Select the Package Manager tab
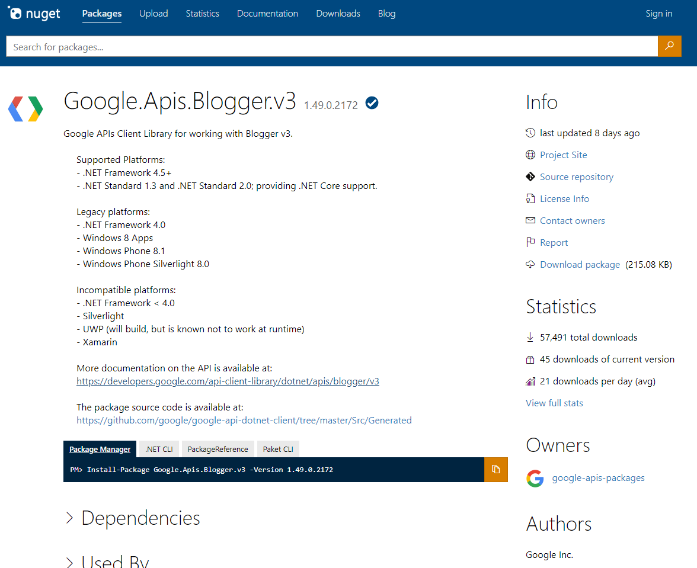Viewport: 697px width, 568px height. click(100, 449)
